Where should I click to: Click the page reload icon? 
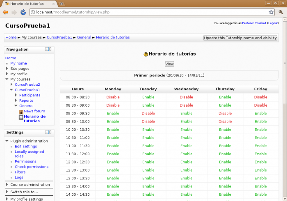coord(23,12)
